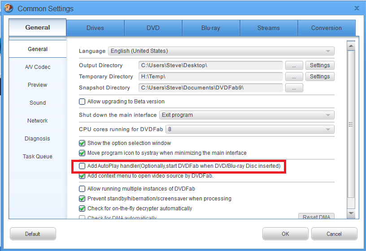This screenshot has width=366, height=251.
Task: Toggle Move program icon to systray checkbox
Action: point(82,153)
